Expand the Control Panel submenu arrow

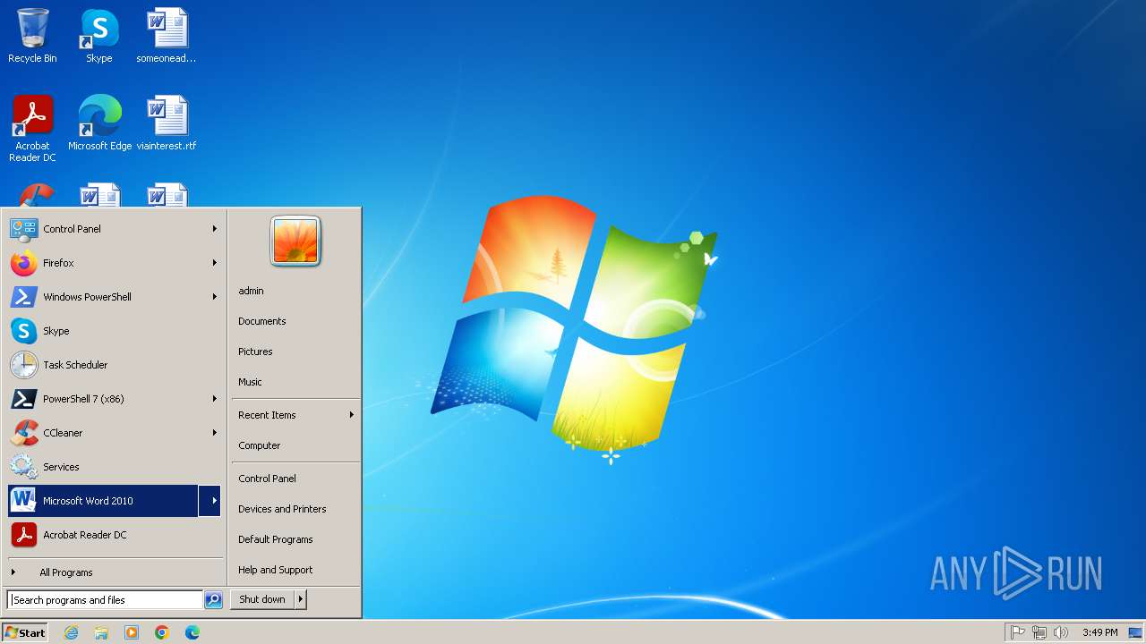tap(215, 229)
